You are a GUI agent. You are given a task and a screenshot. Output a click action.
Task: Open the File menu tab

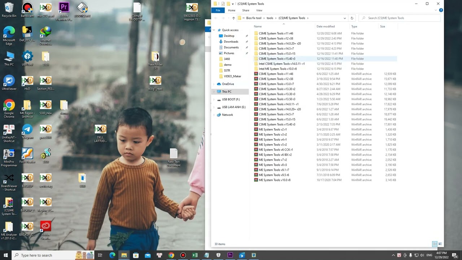coord(218,10)
